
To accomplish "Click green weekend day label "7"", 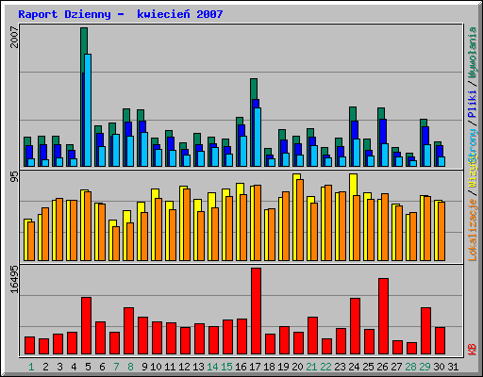I will pyautogui.click(x=116, y=367).
